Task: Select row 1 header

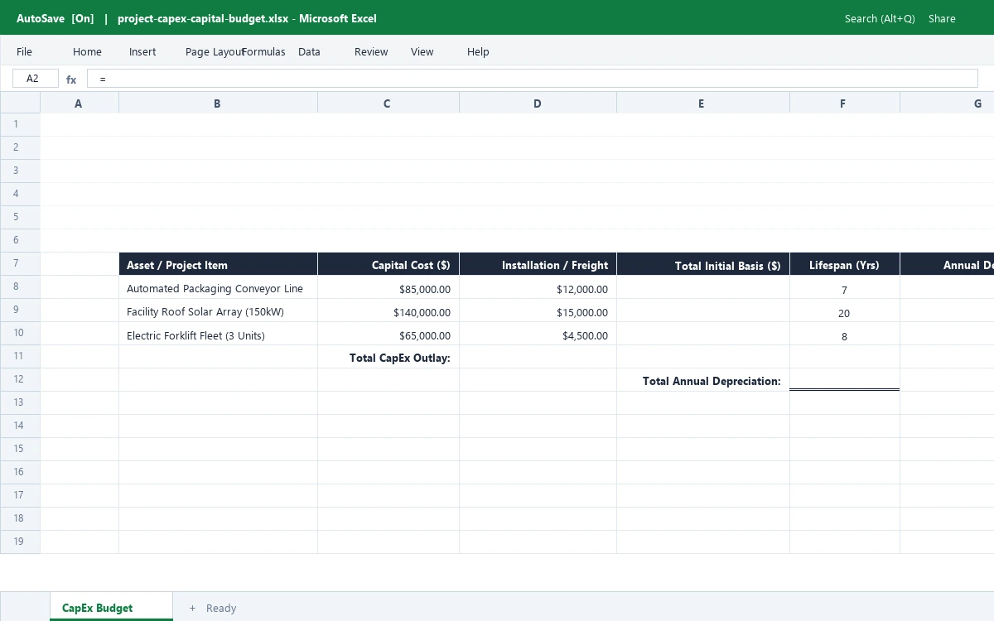Action: pos(20,124)
